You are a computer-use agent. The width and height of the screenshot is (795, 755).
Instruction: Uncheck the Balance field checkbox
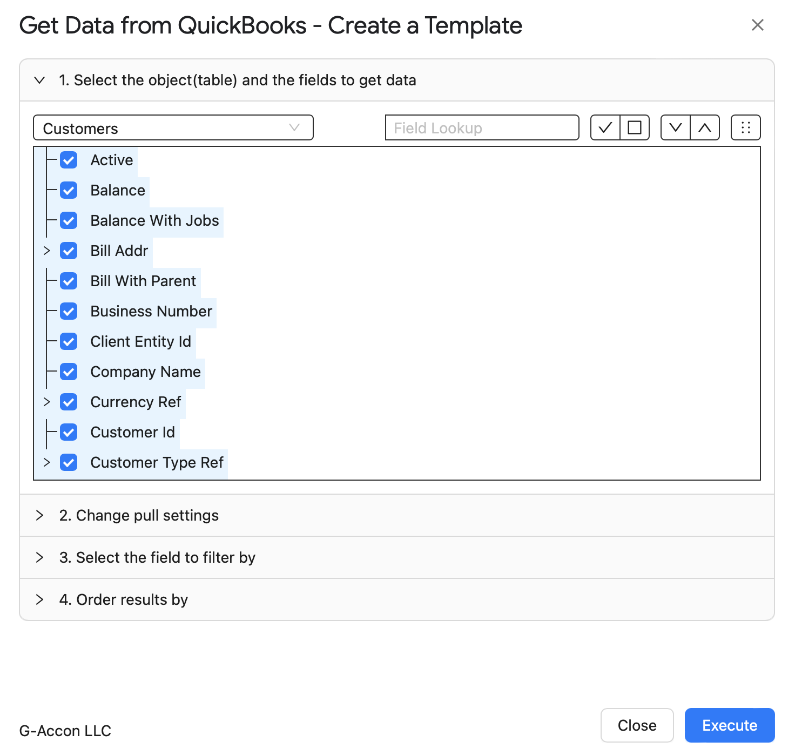tap(69, 190)
